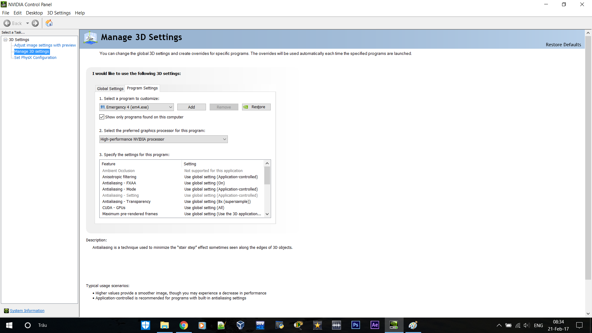Screen dimensions: 592x333
Task: Open the Emergency 4 program dropdown
Action: pyautogui.click(x=137, y=107)
